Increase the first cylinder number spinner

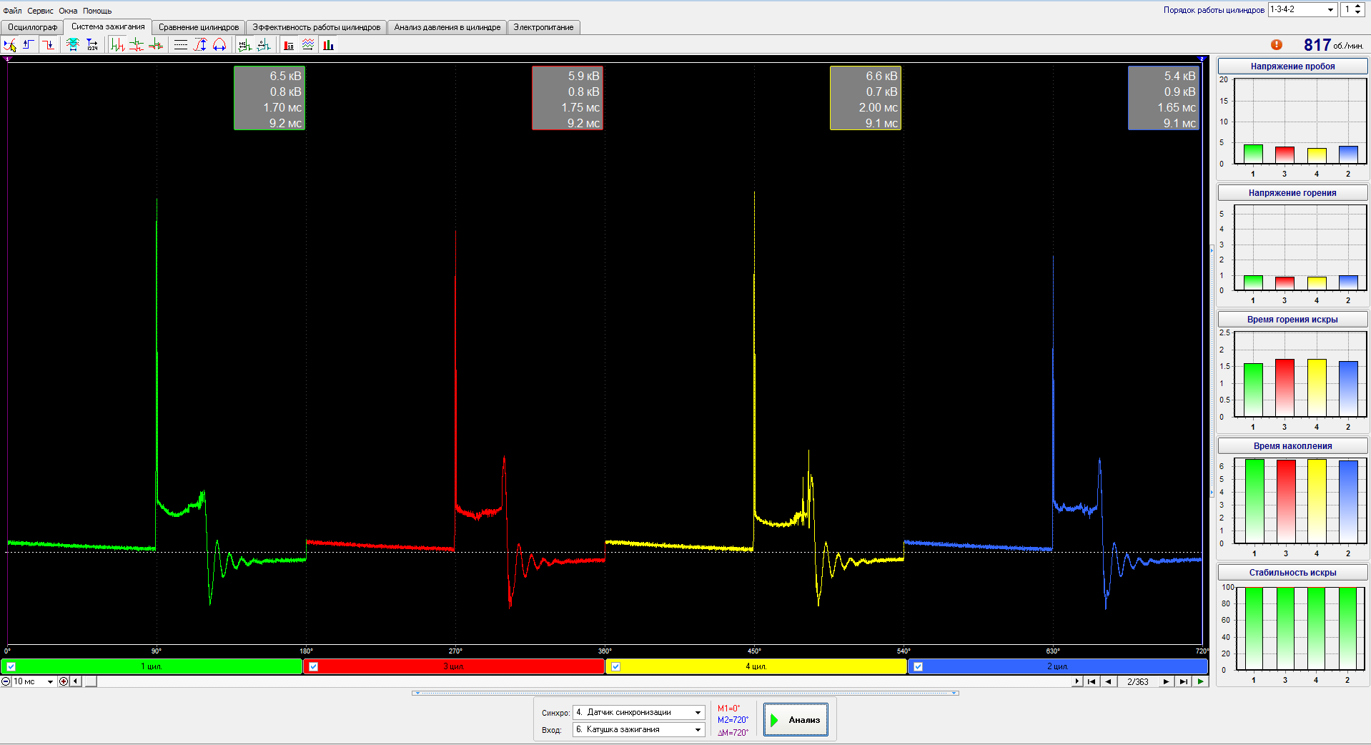1358,6
